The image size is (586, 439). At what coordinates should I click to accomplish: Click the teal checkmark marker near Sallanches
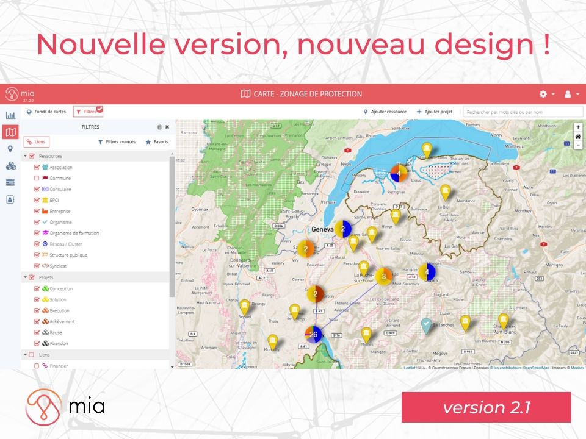427,325
